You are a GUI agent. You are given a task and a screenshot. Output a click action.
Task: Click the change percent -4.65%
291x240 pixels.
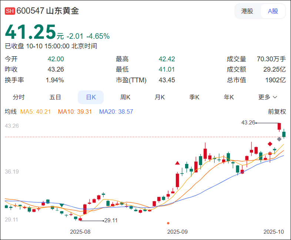point(98,36)
